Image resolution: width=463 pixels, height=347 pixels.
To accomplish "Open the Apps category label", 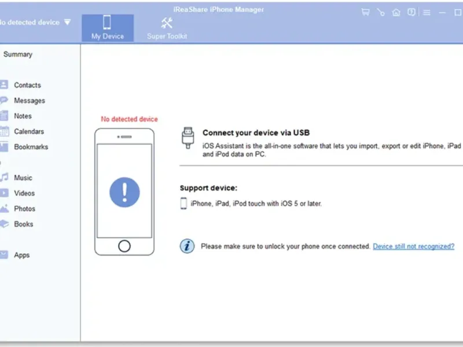I will point(22,255).
